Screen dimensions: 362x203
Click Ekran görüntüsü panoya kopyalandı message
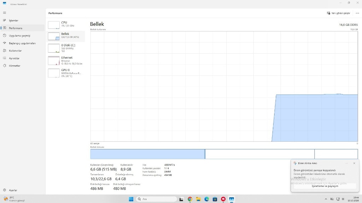(314, 170)
